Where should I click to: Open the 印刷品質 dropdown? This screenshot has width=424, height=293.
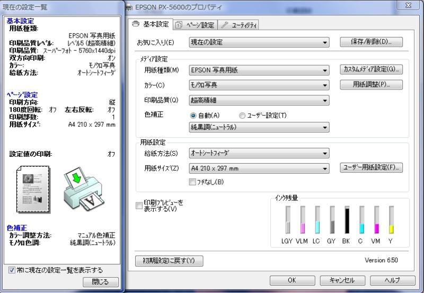(x=259, y=100)
